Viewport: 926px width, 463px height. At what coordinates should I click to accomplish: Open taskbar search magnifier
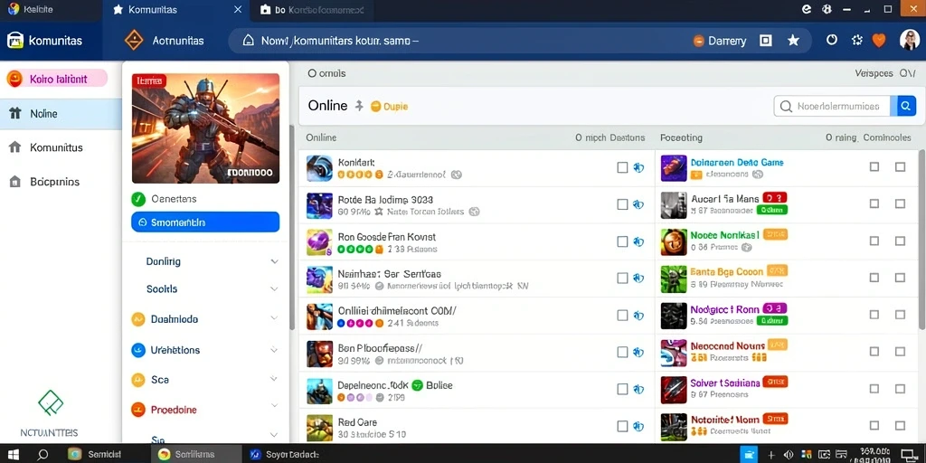click(x=43, y=455)
